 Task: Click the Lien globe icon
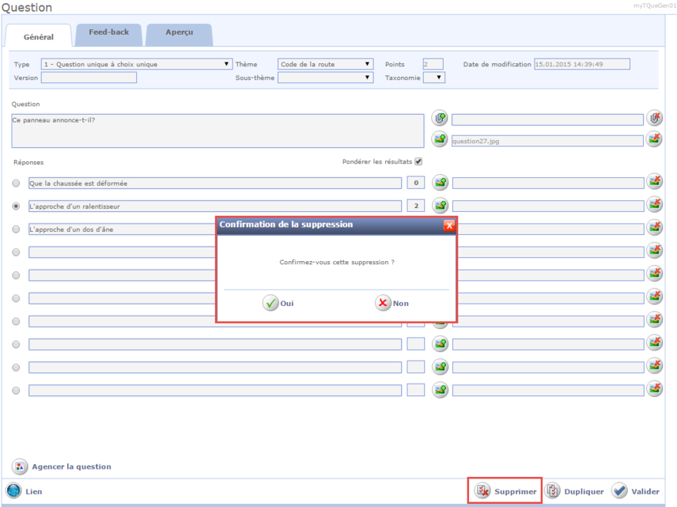(14, 491)
